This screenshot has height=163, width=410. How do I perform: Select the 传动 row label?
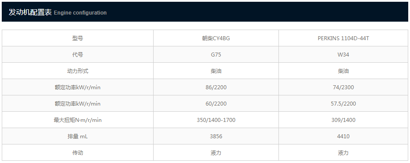(x=78, y=152)
